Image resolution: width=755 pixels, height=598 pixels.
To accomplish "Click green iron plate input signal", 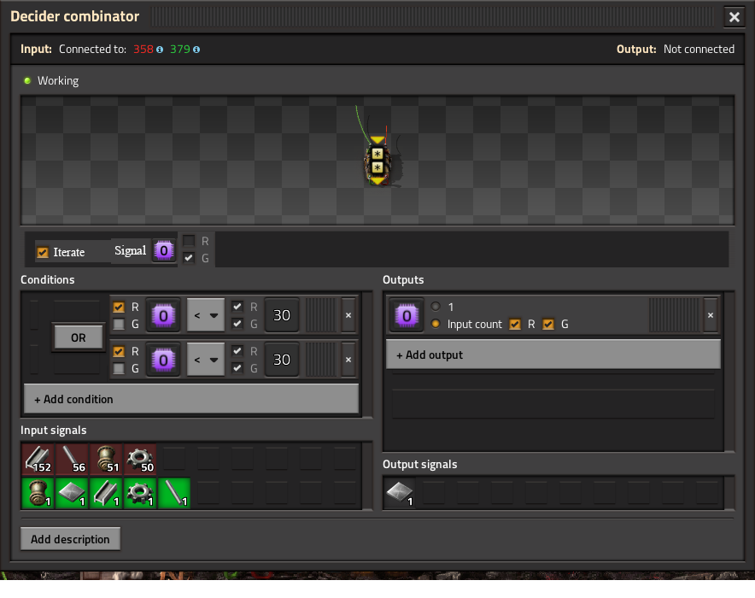I will click(73, 493).
